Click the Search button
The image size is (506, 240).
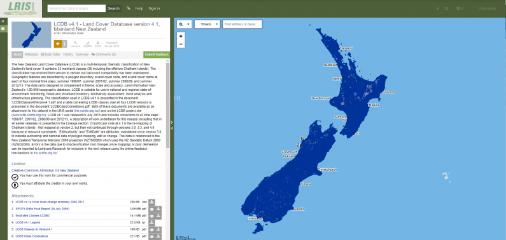click(x=113, y=9)
